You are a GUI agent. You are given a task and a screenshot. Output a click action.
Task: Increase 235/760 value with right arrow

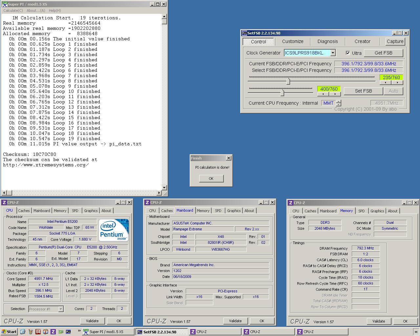coord(397,83)
